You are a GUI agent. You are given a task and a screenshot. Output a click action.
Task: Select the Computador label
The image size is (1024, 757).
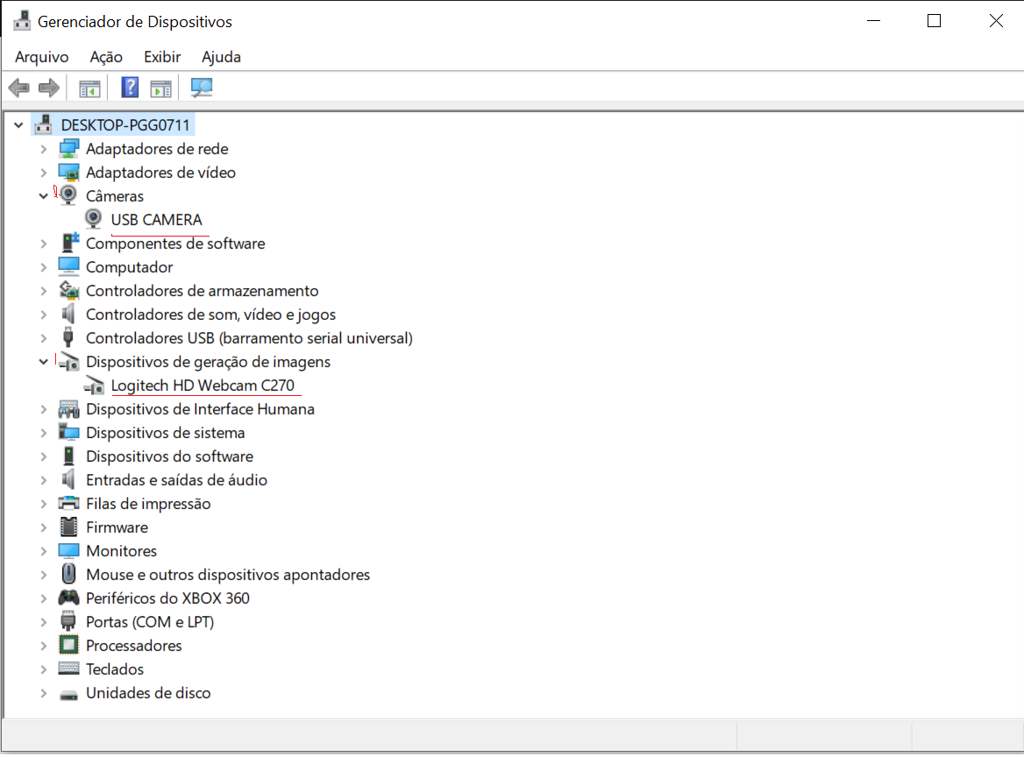click(129, 267)
